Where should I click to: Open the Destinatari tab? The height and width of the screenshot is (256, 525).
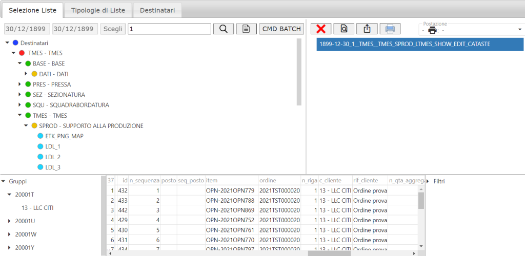click(x=157, y=10)
